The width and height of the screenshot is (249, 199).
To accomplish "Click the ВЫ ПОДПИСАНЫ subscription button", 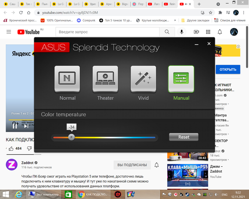I will coord(132,165).
